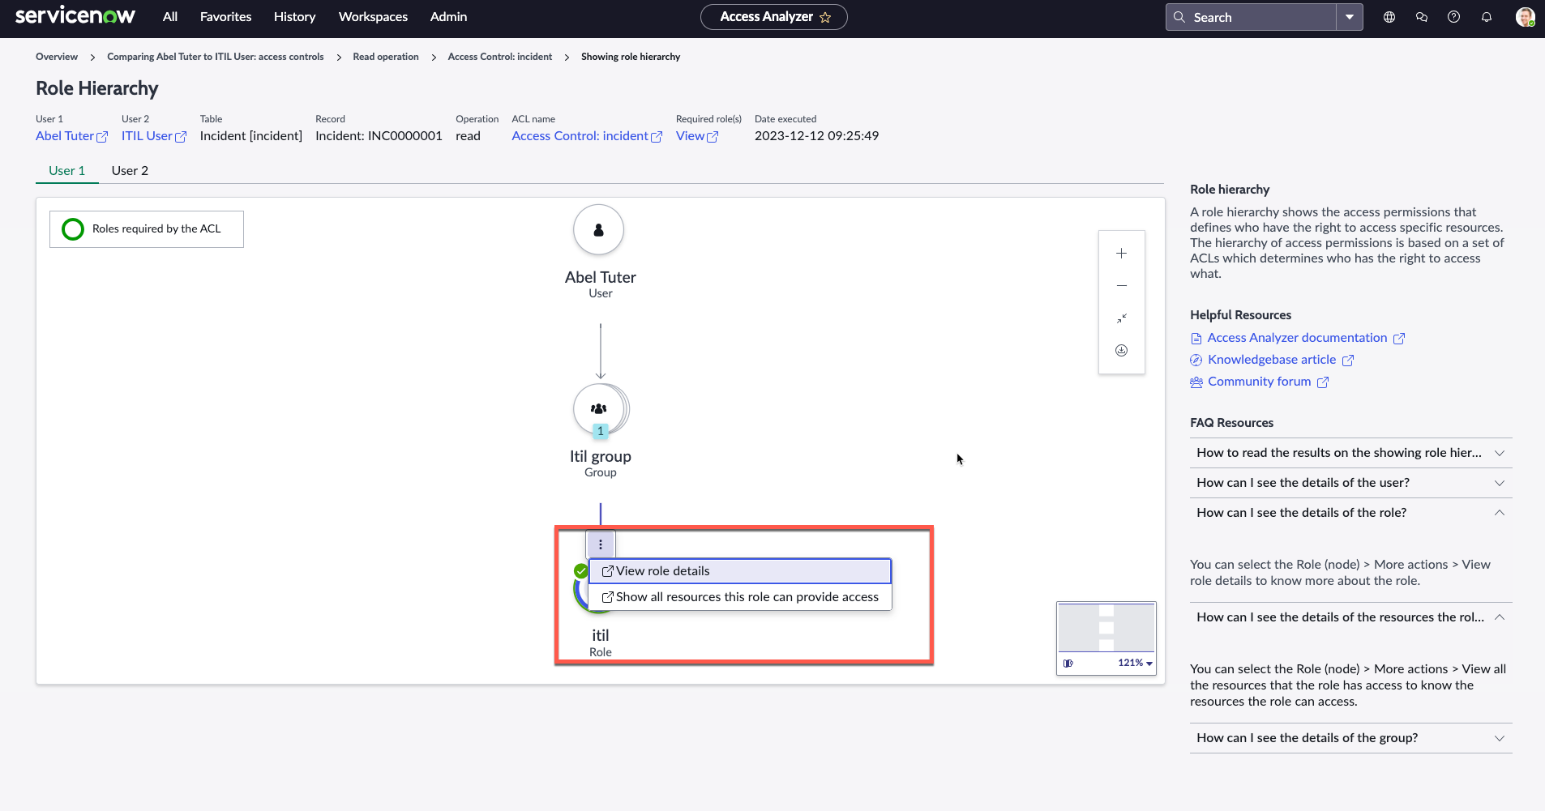The width and height of the screenshot is (1545, 811).
Task: Click the magnifier icon in Search box
Action: tap(1179, 17)
